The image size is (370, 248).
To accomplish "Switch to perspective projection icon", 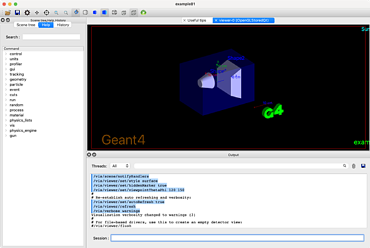I will 124,13.
